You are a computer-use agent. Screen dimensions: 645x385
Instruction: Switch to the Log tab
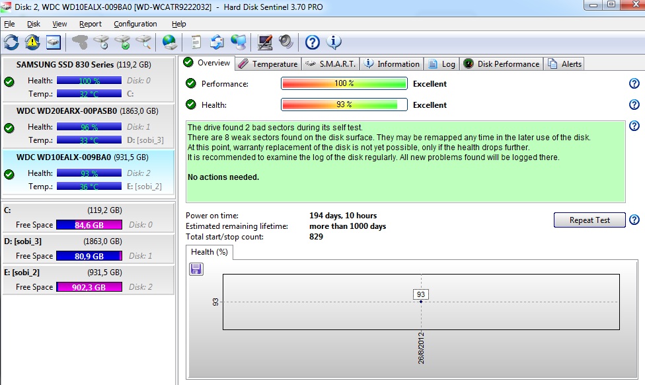(441, 64)
